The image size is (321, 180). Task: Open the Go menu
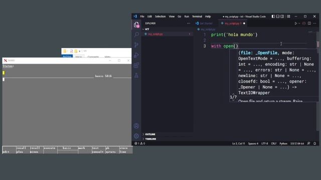pos(180,16)
